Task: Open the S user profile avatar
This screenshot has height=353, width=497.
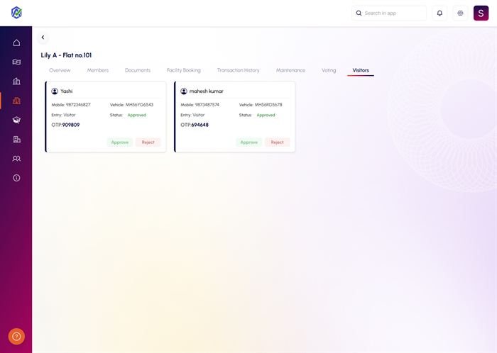Action: 481,13
